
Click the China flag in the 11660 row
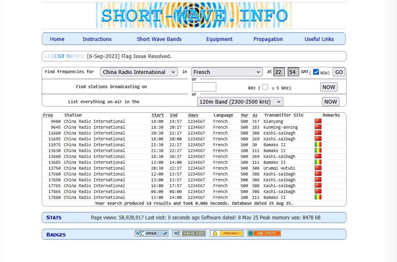click(318, 133)
